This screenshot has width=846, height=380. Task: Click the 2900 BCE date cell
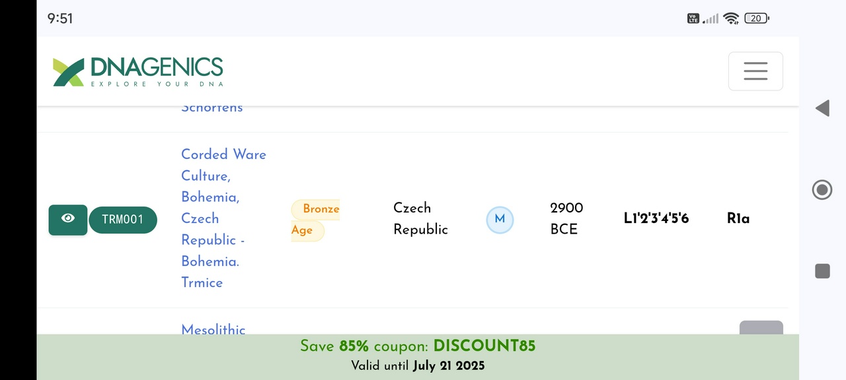pyautogui.click(x=566, y=218)
